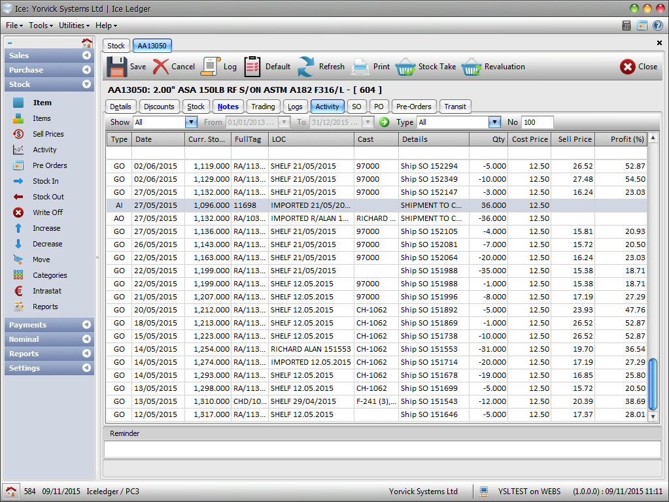
Task: Open Categories in the sidebar
Action: [50, 276]
